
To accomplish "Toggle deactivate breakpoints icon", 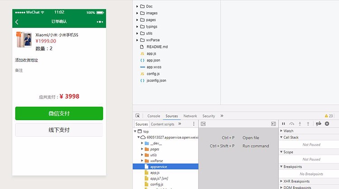I will [319, 124].
